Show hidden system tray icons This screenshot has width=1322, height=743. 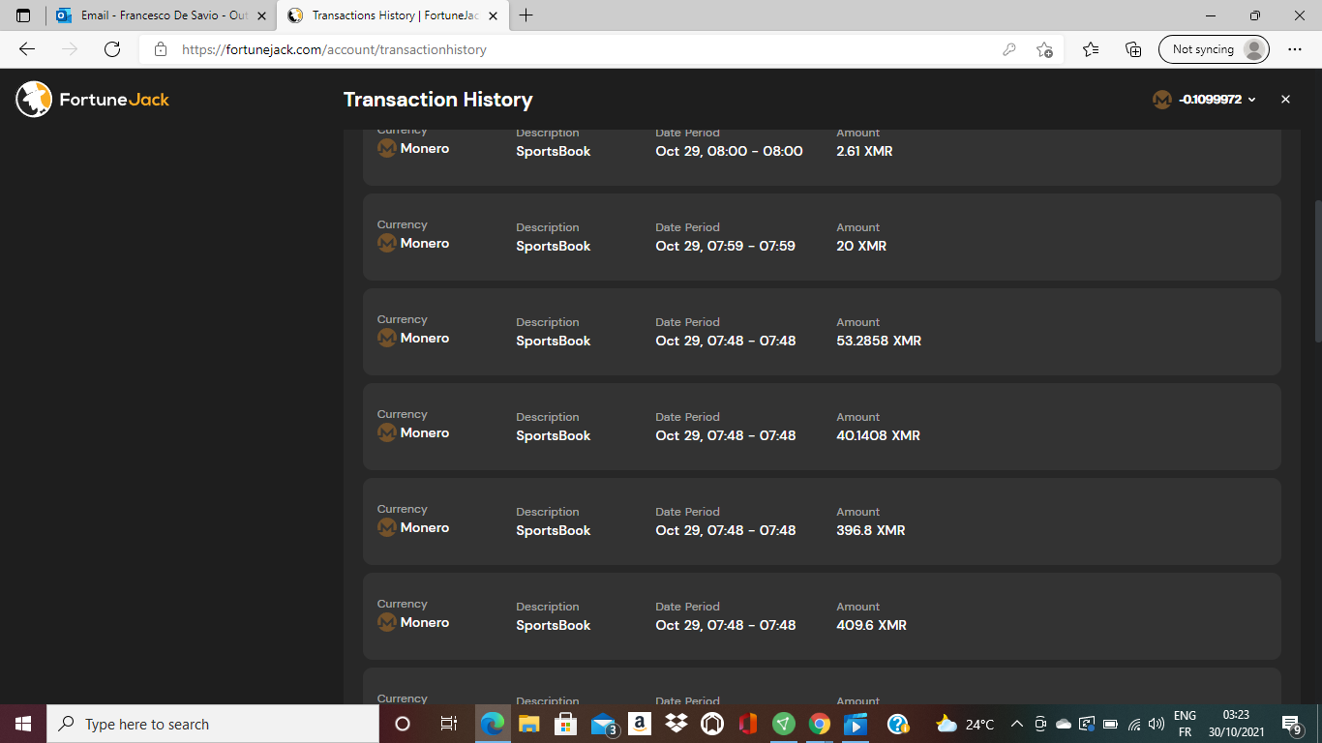click(x=1016, y=724)
